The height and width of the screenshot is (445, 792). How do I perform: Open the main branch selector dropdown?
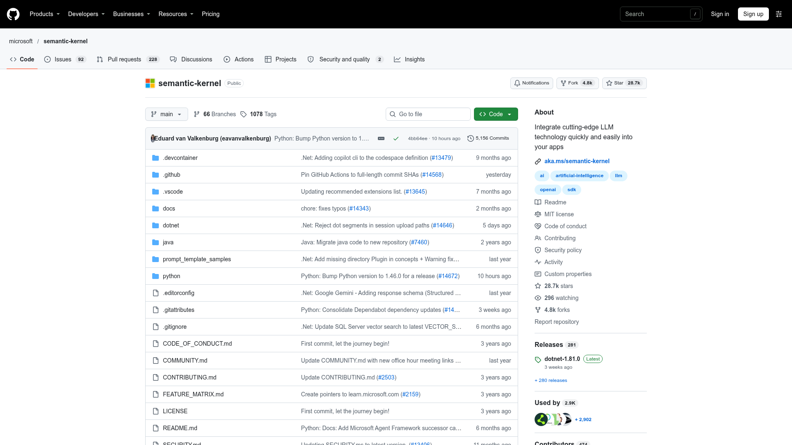coord(167,114)
